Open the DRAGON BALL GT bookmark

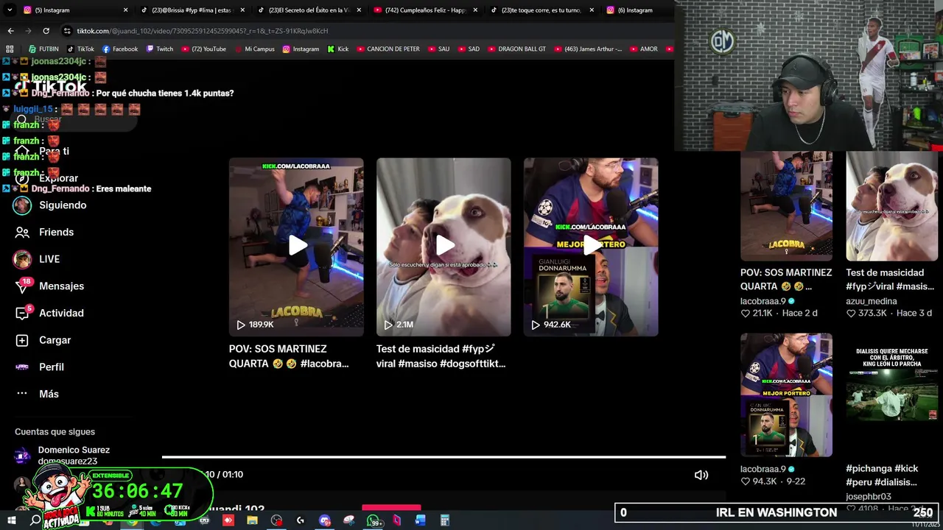tap(516, 49)
